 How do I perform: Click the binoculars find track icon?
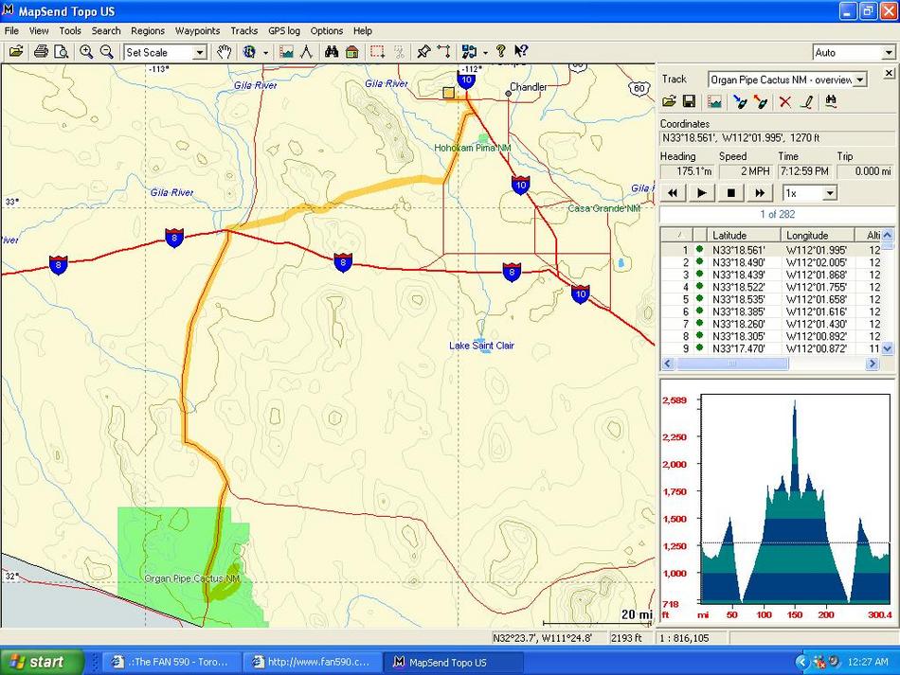pos(831,102)
